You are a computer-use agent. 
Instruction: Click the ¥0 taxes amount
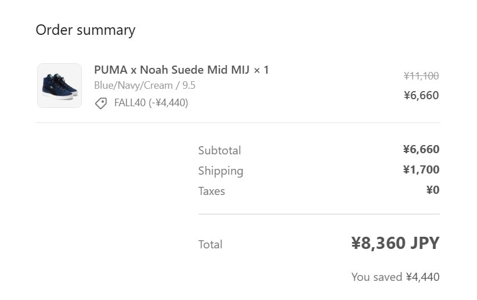point(432,190)
